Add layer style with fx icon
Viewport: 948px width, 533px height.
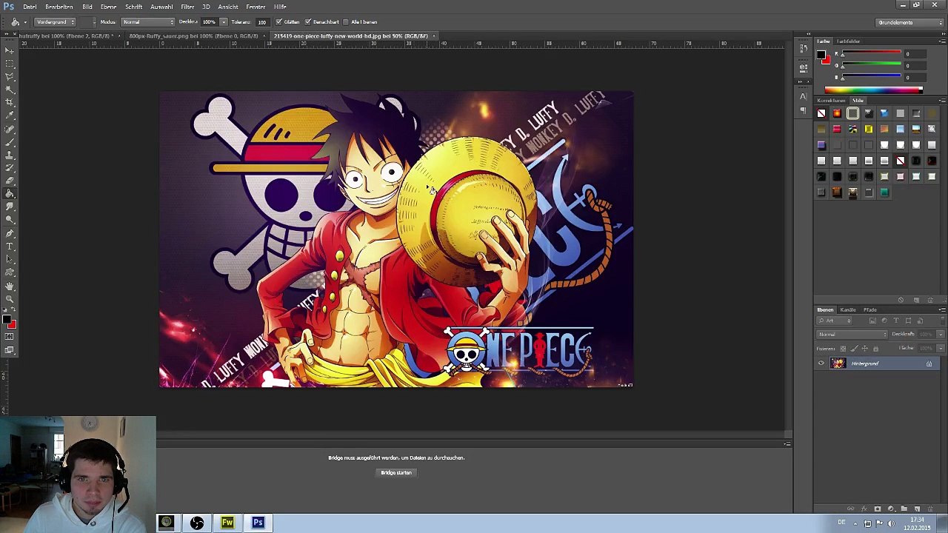click(x=864, y=509)
